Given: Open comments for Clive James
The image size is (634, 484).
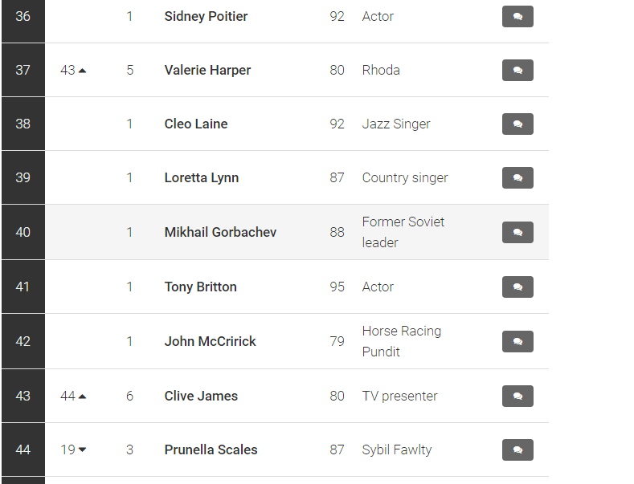Looking at the screenshot, I should pyautogui.click(x=517, y=396).
